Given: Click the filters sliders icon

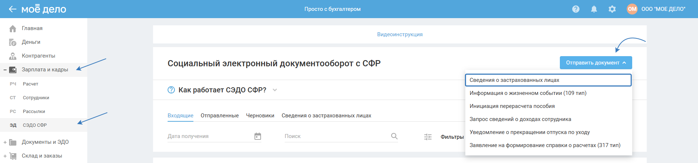Looking at the screenshot, I should pyautogui.click(x=428, y=137).
